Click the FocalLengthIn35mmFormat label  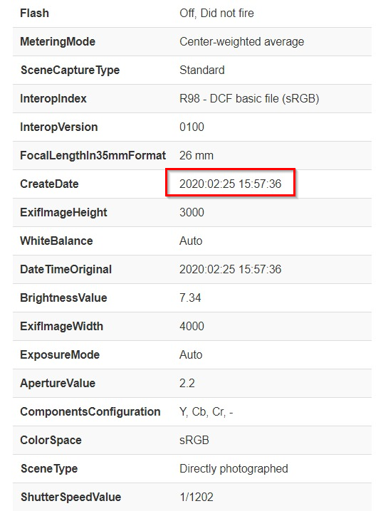pos(93,155)
